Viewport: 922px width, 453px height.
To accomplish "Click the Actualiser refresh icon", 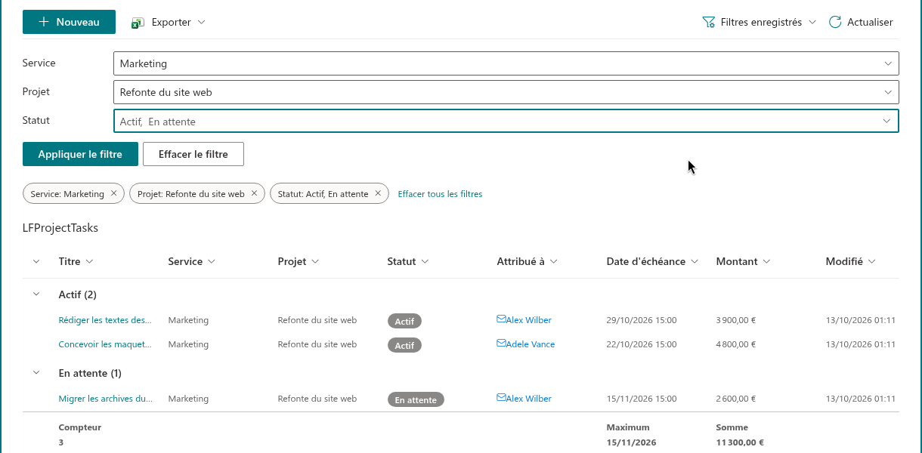I will (x=835, y=22).
